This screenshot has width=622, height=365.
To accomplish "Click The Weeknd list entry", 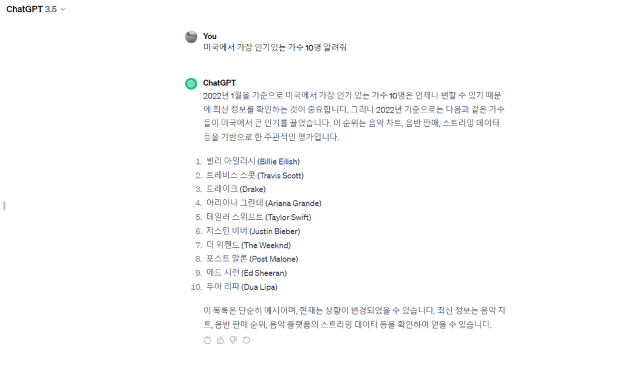I will [249, 245].
